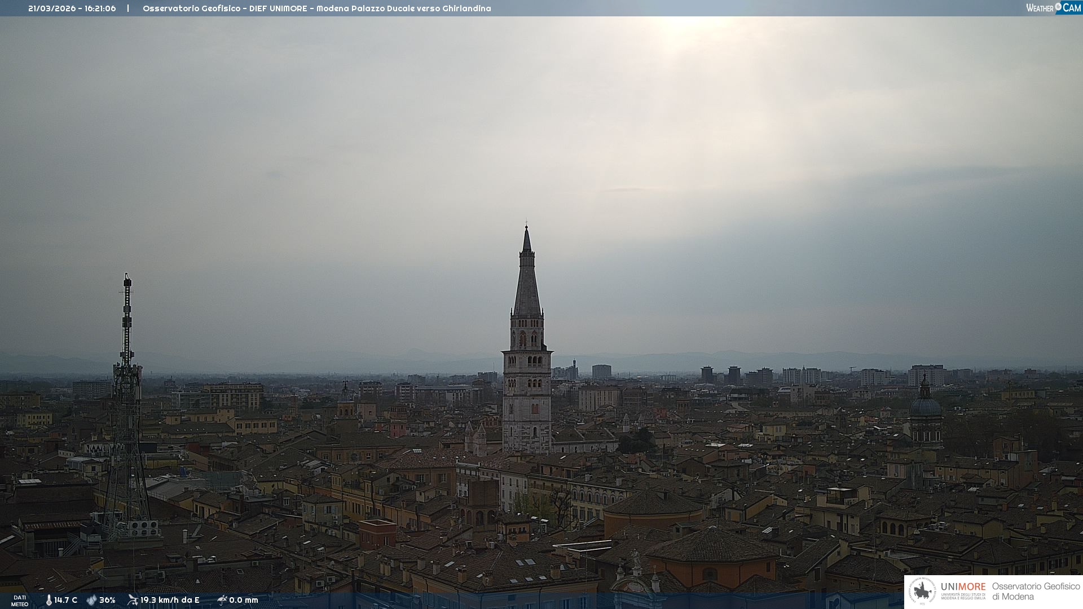Click the thermometer temperature icon

(49, 600)
